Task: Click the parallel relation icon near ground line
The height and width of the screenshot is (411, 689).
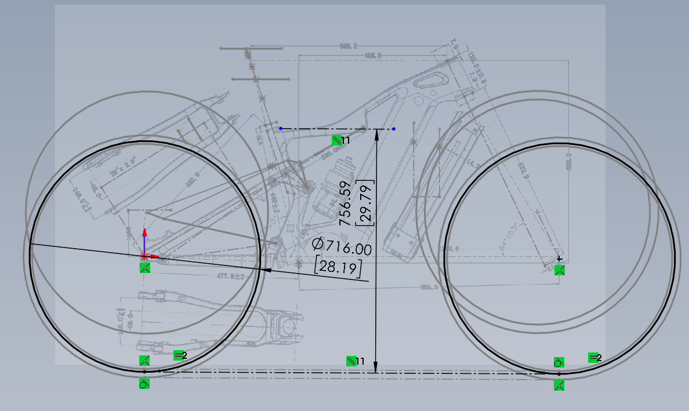Action: click(351, 361)
